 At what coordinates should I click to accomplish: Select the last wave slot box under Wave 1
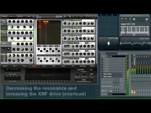[x=69, y=82]
